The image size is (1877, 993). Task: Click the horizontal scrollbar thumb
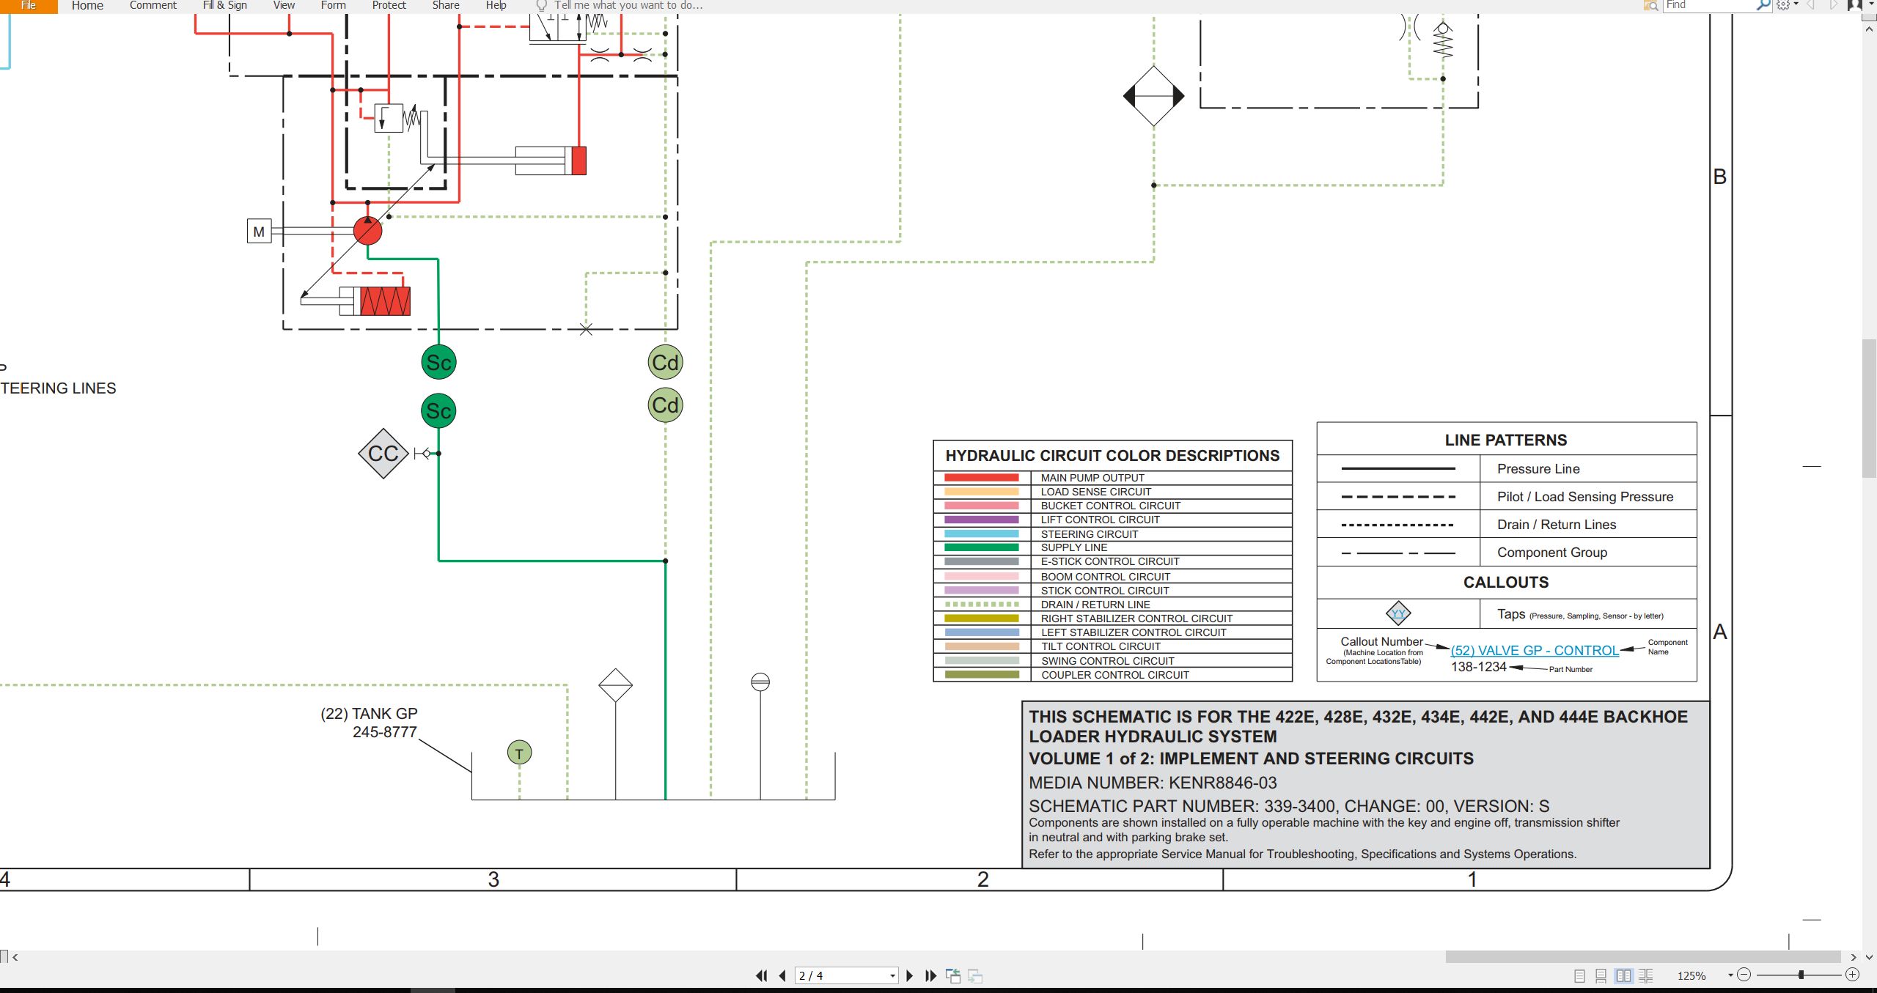coord(1642,956)
